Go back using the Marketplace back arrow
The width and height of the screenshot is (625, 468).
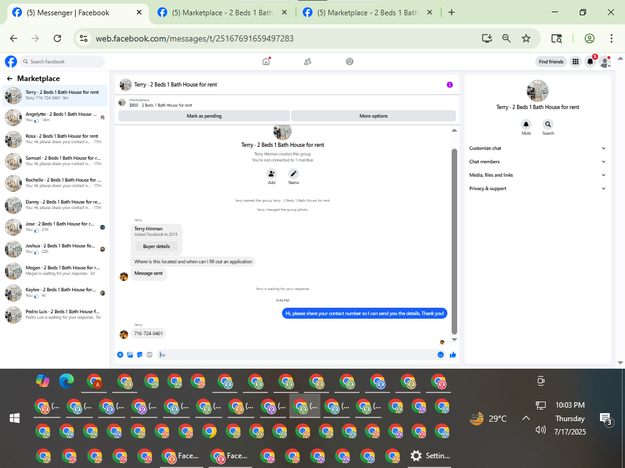pos(10,79)
